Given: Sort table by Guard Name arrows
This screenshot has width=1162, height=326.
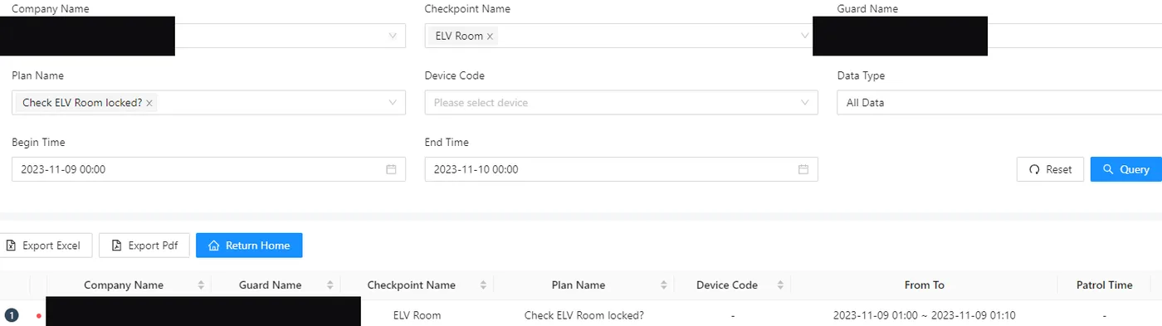Looking at the screenshot, I should (x=330, y=285).
